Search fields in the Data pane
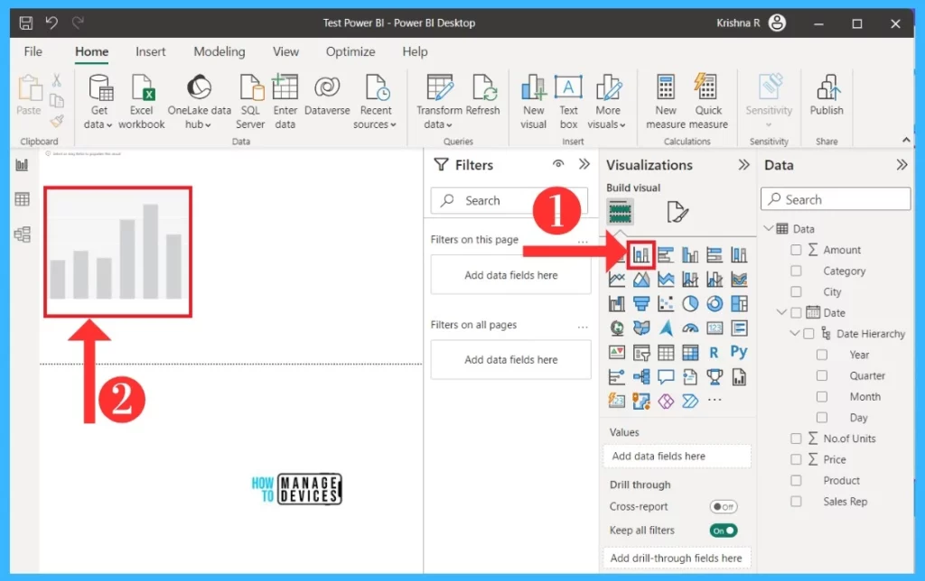Screen dimensions: 925x581 tap(836, 199)
